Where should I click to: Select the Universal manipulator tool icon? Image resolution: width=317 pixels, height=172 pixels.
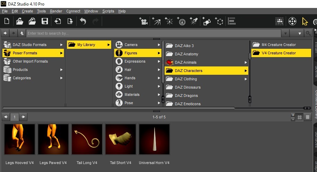point(292,21)
